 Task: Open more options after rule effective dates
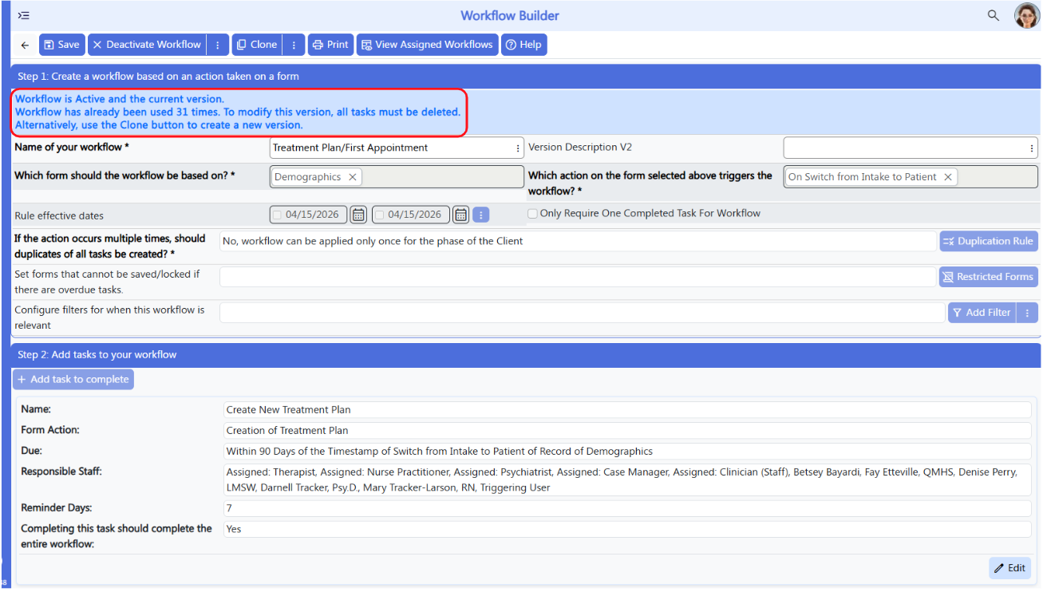480,215
